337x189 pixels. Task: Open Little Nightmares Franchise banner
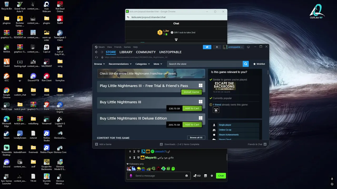151,73
